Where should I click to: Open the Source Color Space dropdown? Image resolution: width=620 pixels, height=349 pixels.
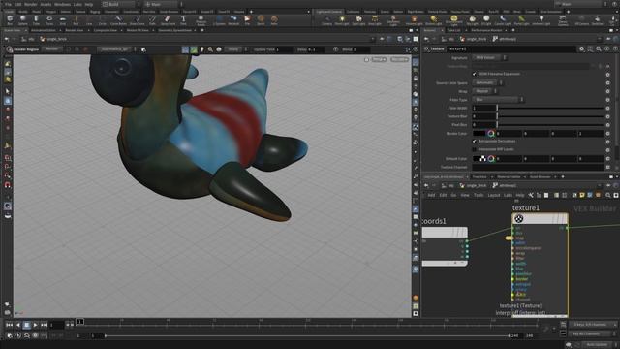click(x=487, y=83)
